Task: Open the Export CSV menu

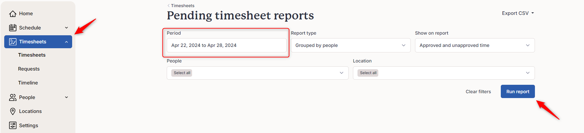Action: coord(518,13)
